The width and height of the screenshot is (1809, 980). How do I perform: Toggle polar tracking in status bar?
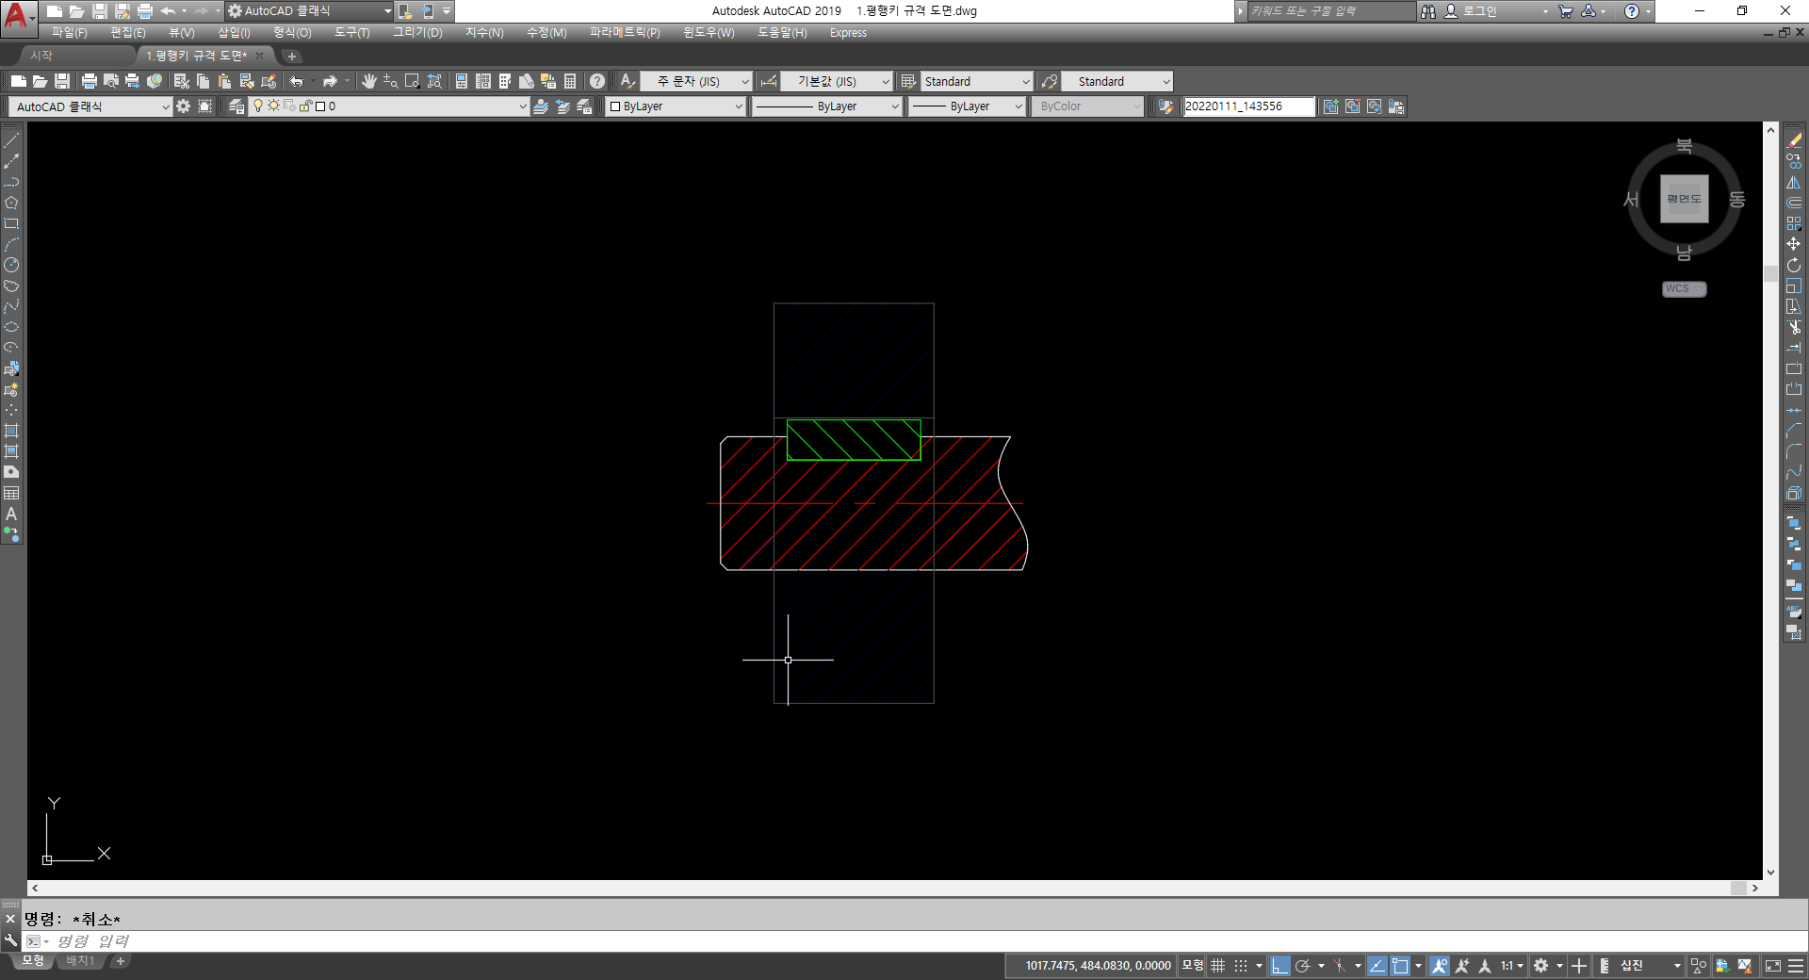[1303, 966]
